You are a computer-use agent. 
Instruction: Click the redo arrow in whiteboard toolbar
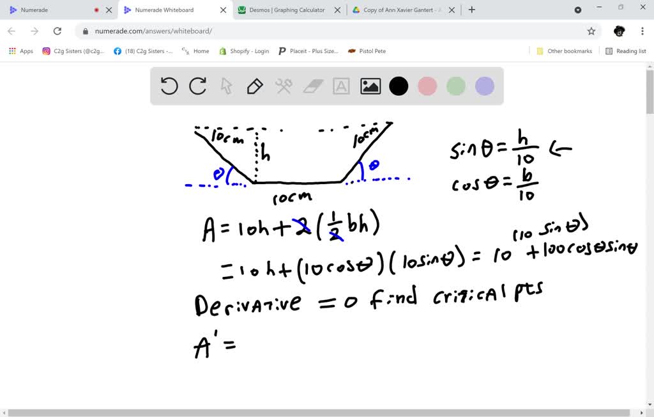pyautogui.click(x=198, y=86)
